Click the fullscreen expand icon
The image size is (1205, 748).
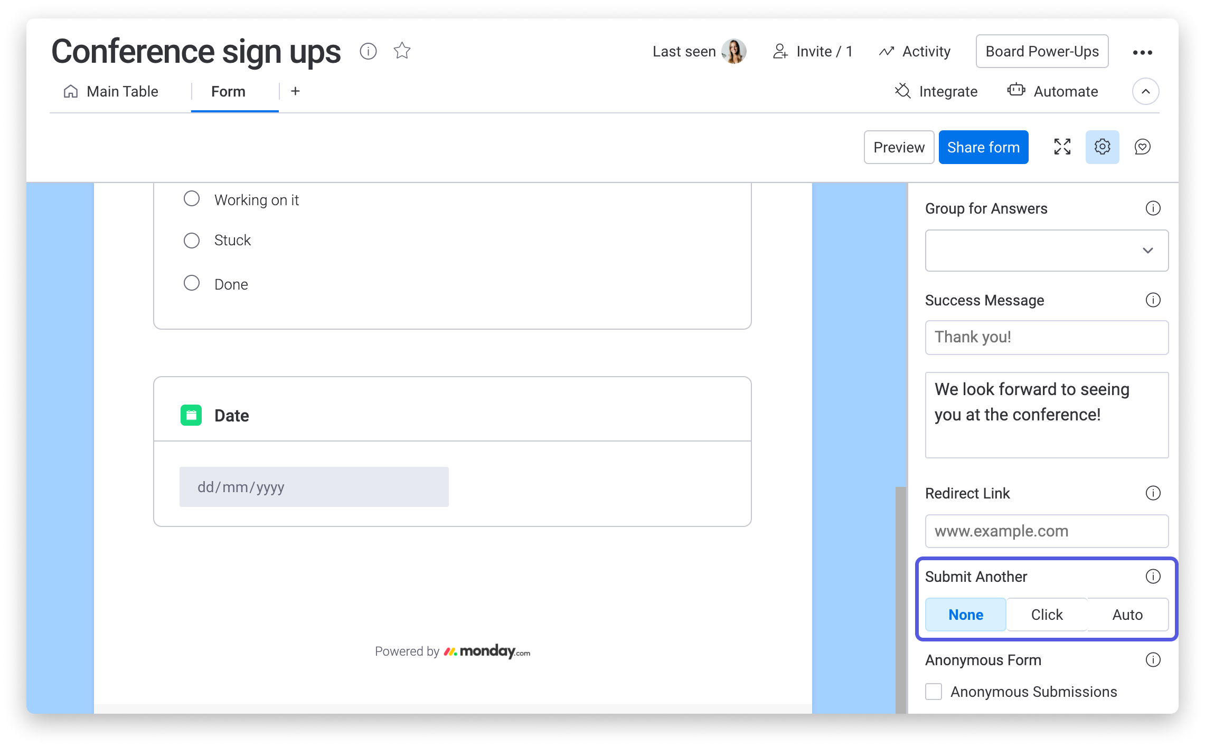(x=1062, y=147)
